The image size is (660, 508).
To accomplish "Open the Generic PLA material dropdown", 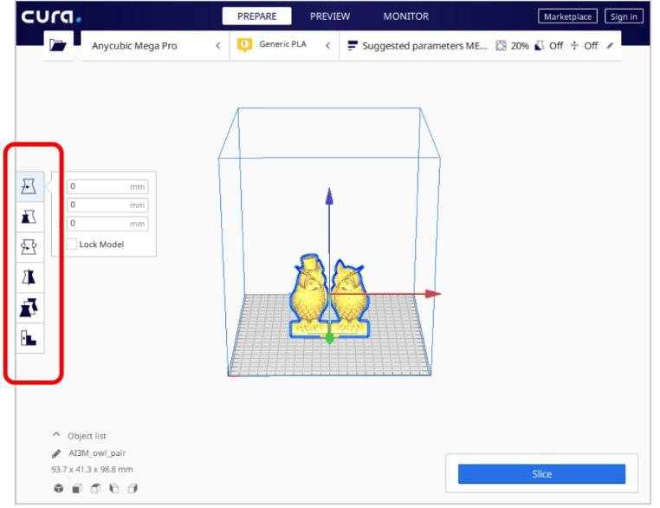I will [285, 46].
